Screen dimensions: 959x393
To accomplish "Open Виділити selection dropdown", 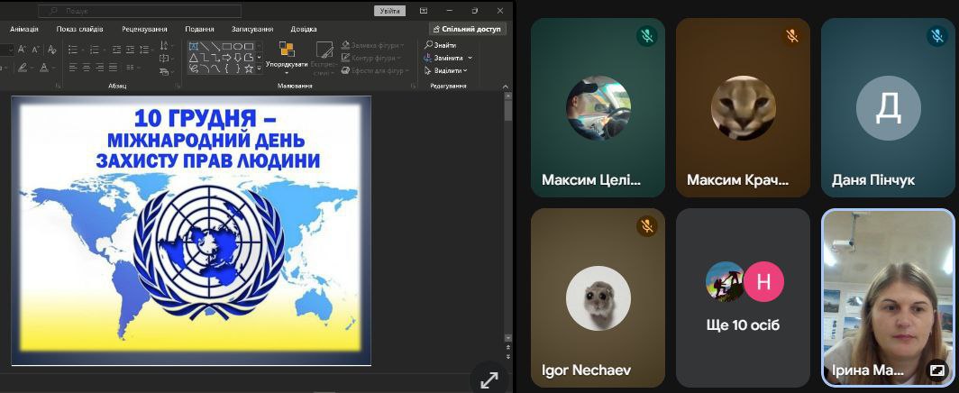I will 446,71.
